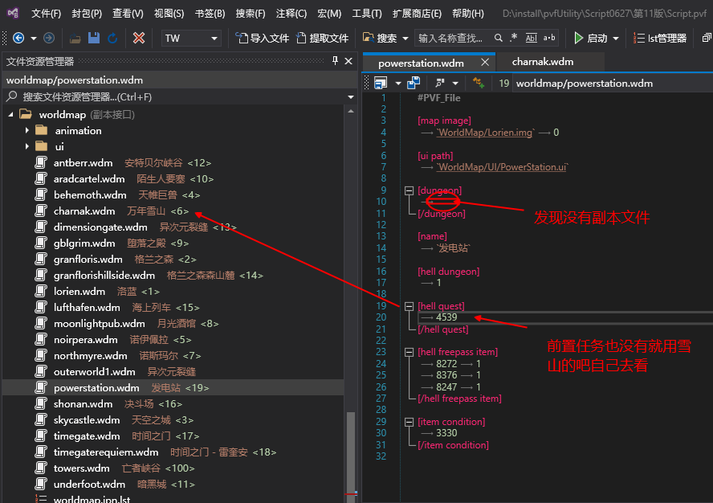Click the powerstation.wdm file icon in tree
Image resolution: width=713 pixels, height=503 pixels.
point(42,387)
